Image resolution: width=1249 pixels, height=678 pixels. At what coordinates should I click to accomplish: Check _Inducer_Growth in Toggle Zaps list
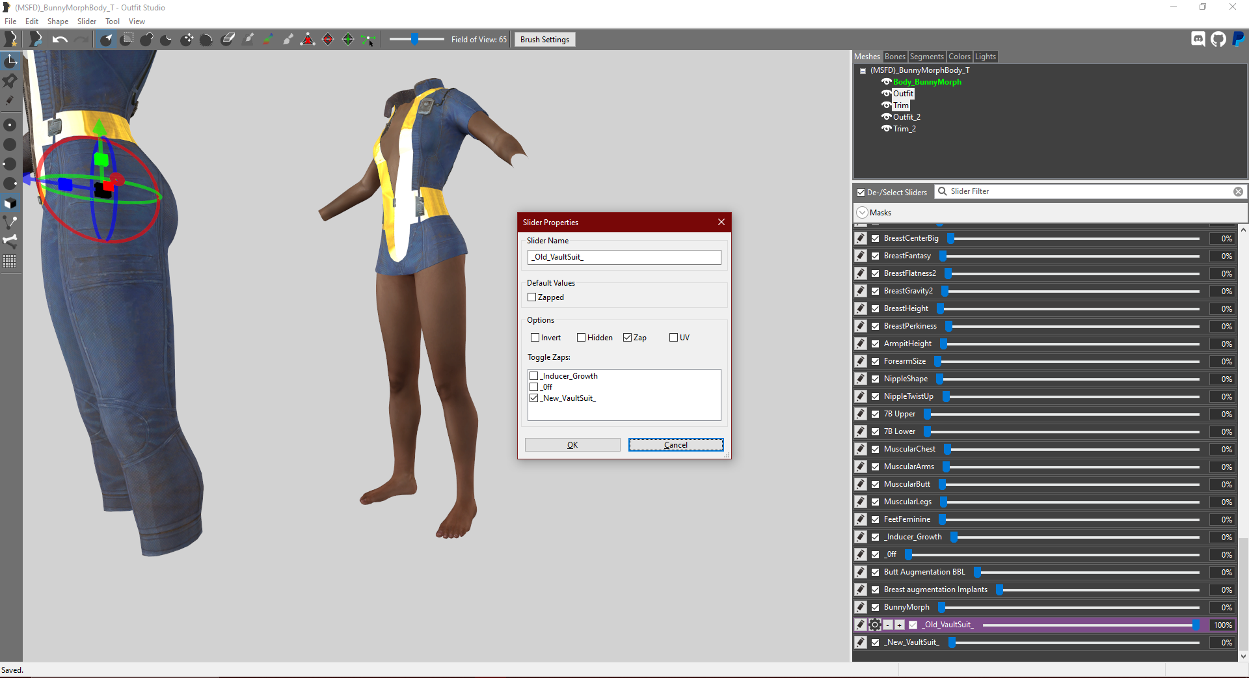(x=534, y=376)
